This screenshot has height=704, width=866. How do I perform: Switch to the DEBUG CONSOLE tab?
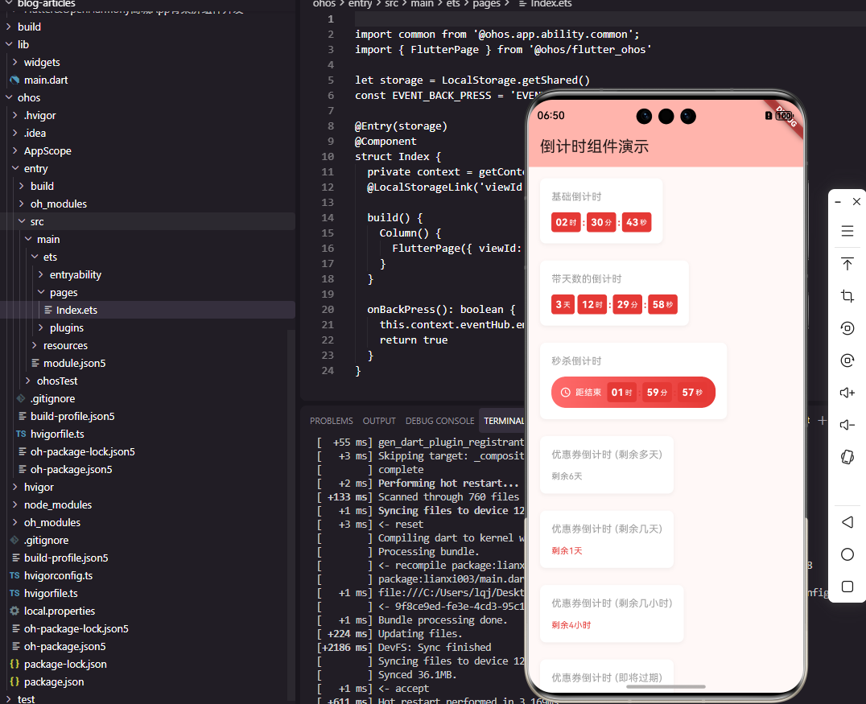pyautogui.click(x=439, y=421)
